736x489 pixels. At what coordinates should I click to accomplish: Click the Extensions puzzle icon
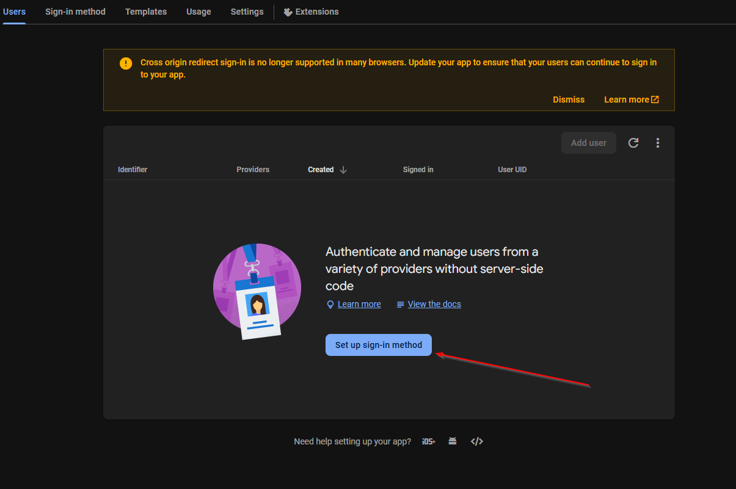(x=288, y=11)
